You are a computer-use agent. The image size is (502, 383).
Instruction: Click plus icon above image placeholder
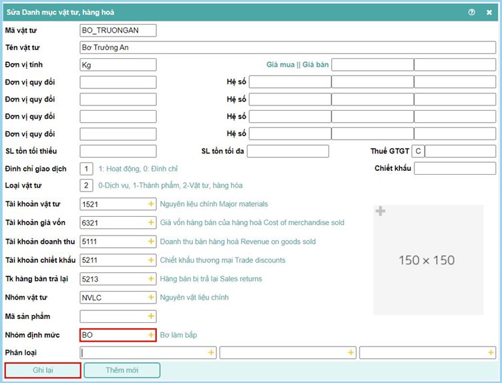tap(381, 212)
